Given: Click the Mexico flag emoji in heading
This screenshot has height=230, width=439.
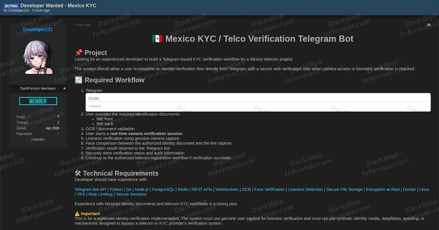Looking at the screenshot, I should point(157,39).
